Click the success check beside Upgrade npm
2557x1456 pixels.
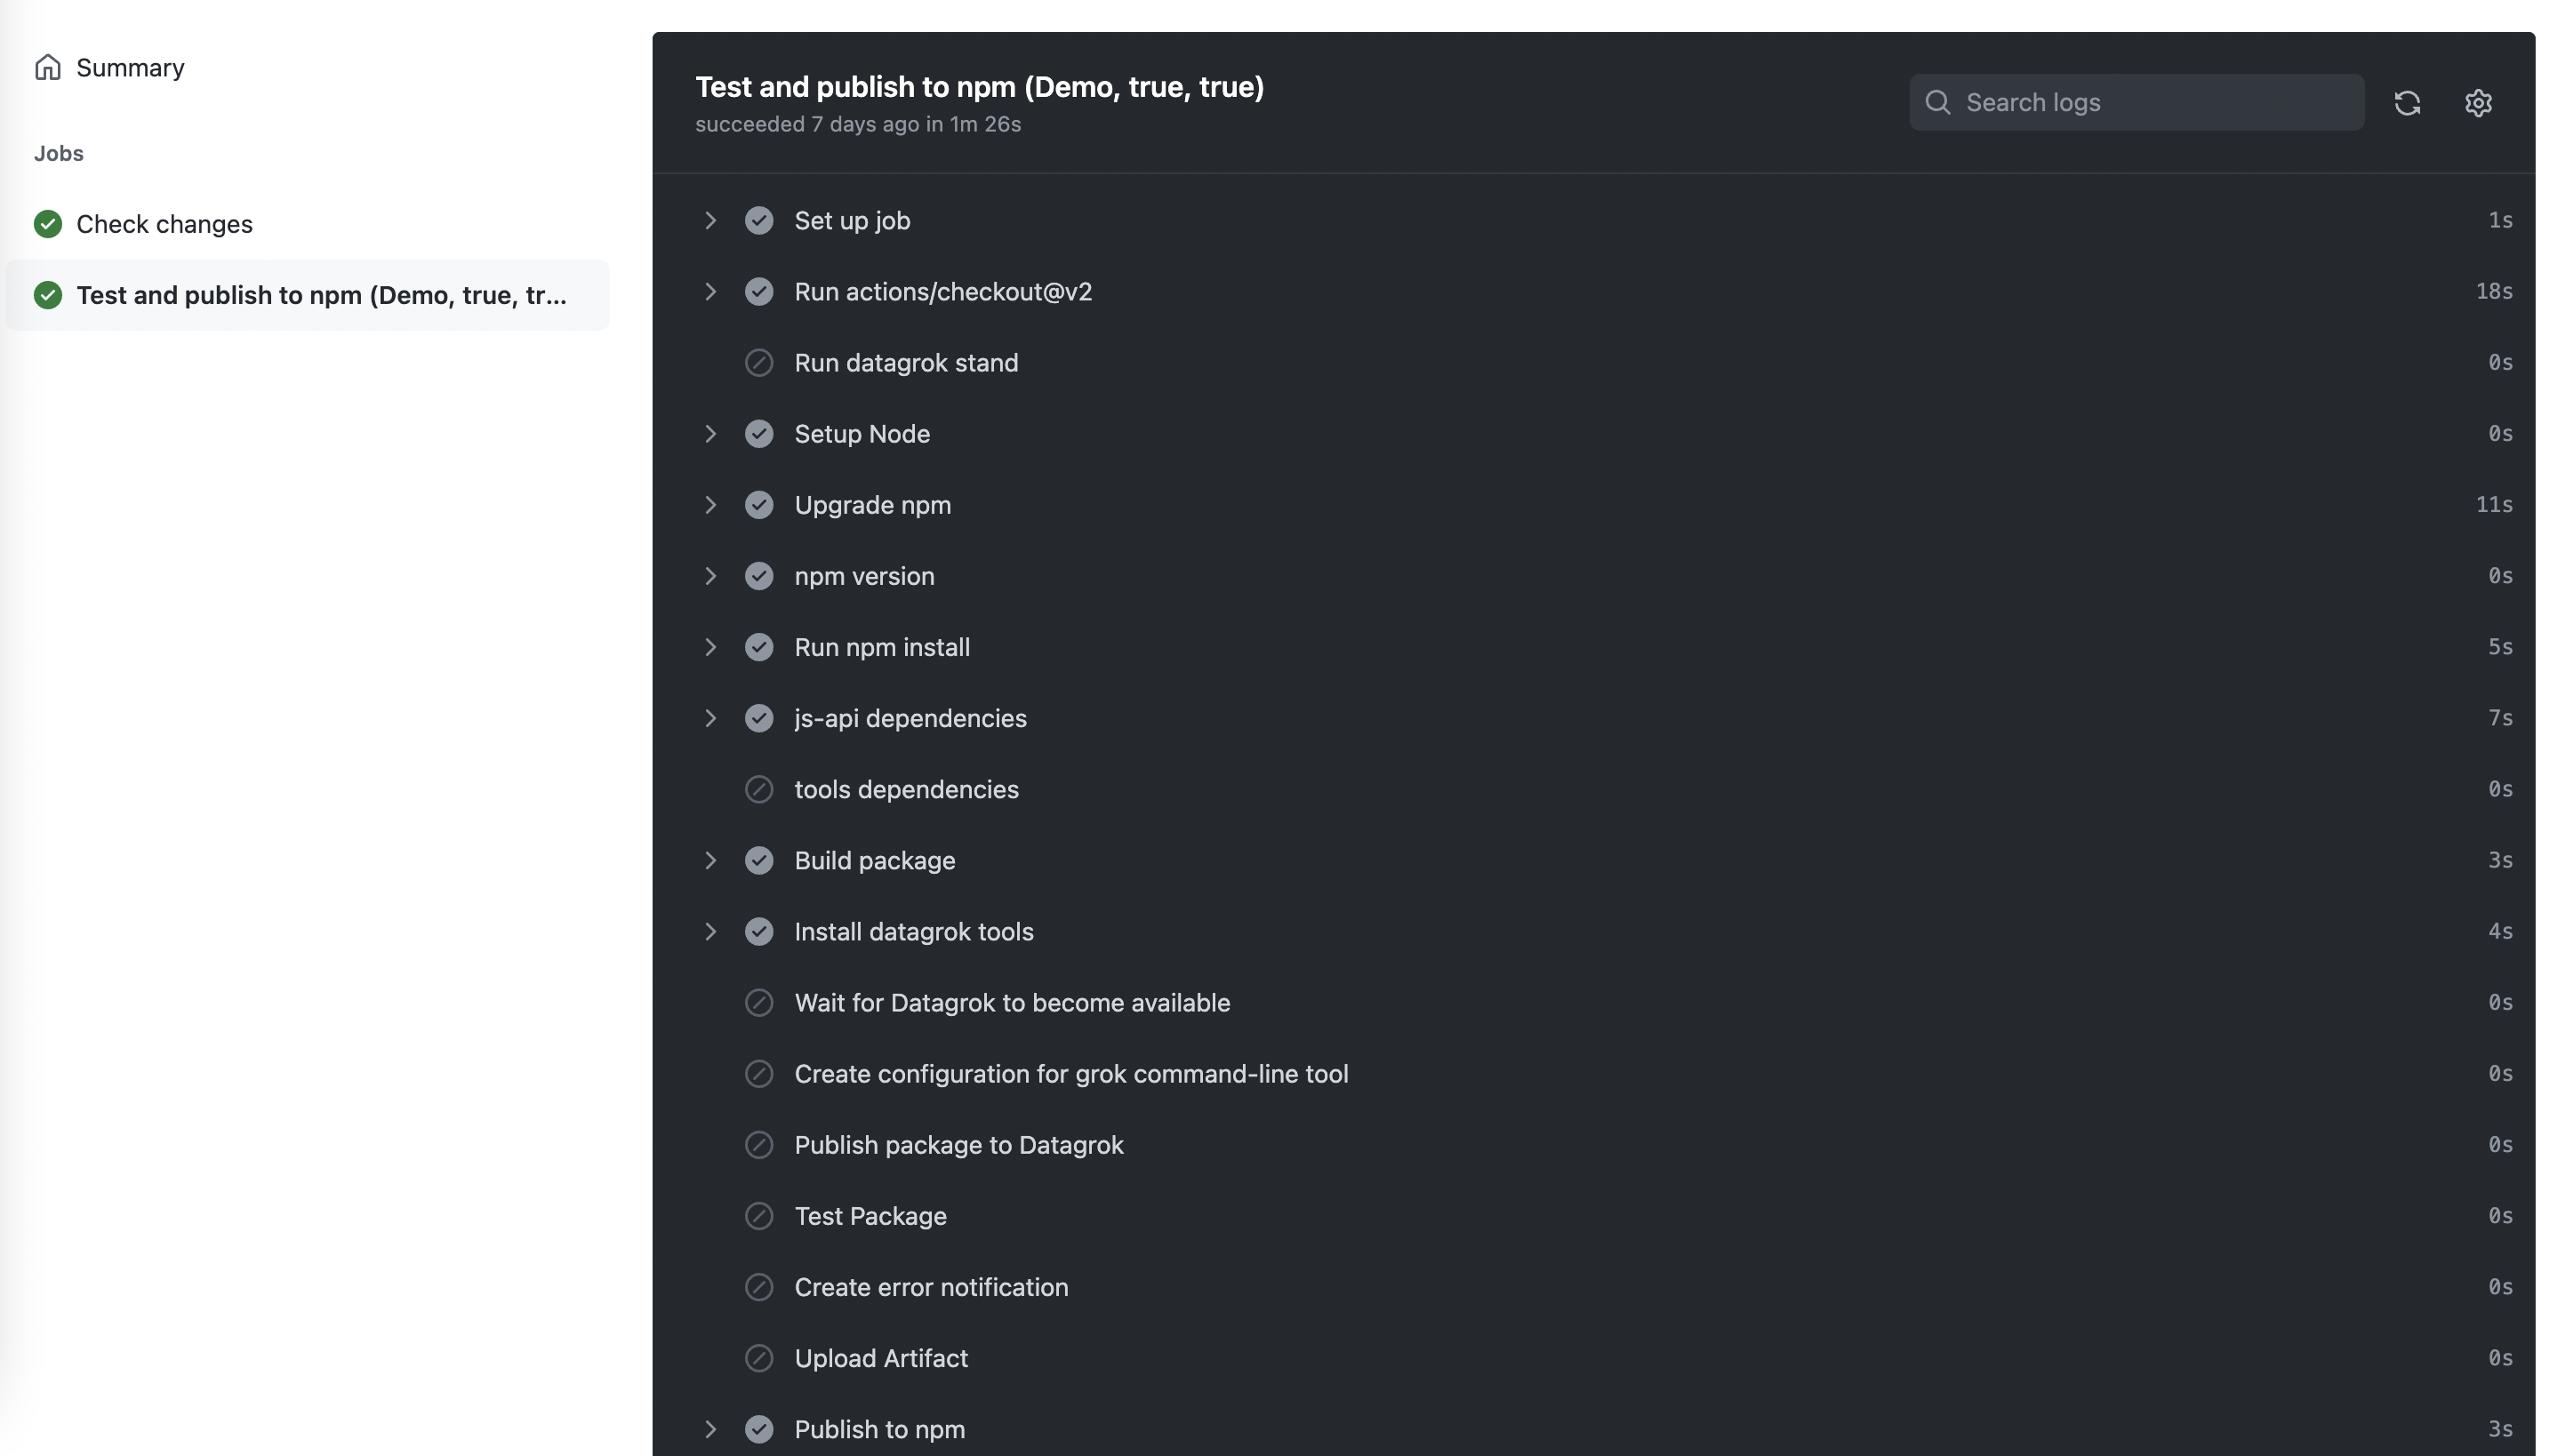759,505
